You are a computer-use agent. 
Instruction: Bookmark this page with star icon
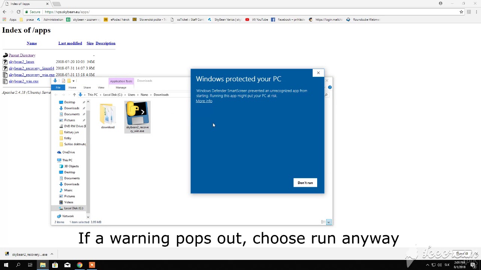point(461,12)
